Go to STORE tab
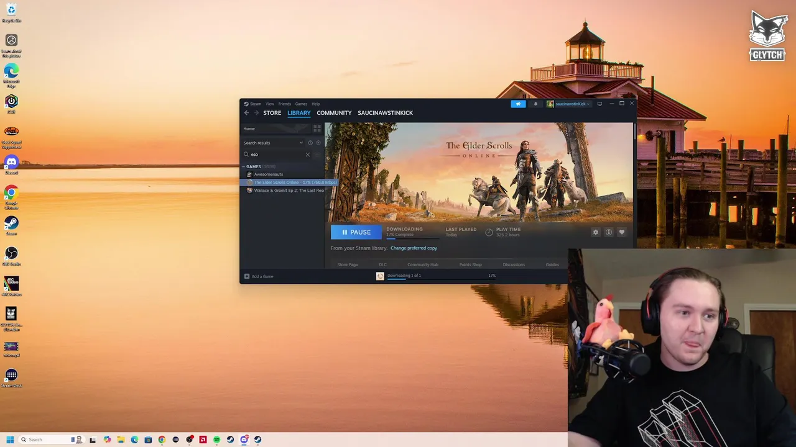Image resolution: width=796 pixels, height=447 pixels. [272, 113]
